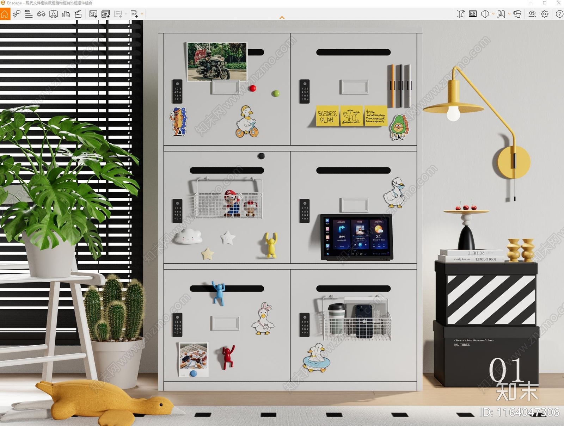Minimize the Enscape window
Image resolution: width=564 pixels, height=426 pixels.
pyautogui.click(x=531, y=3)
